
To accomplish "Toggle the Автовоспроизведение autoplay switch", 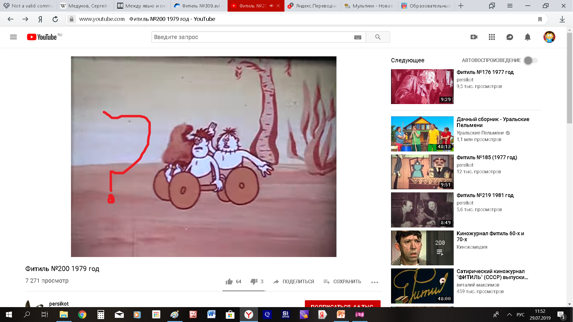I will pos(531,60).
